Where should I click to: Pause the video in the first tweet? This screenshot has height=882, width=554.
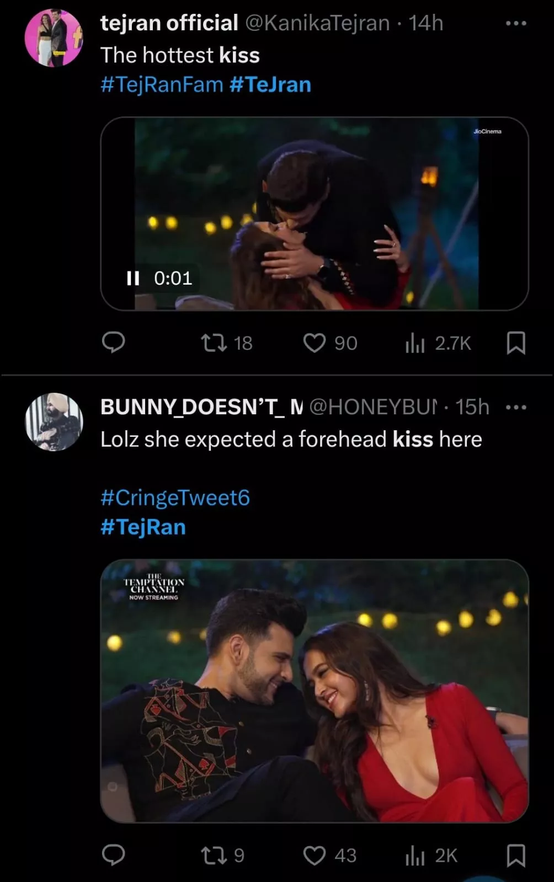tap(133, 278)
